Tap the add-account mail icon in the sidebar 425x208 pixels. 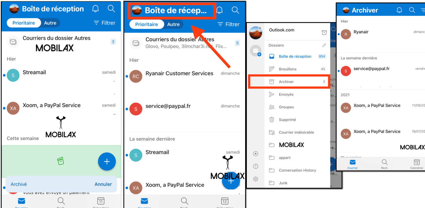(x=256, y=51)
